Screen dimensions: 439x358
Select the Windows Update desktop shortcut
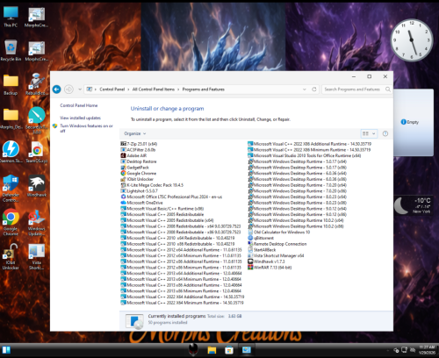37,222
